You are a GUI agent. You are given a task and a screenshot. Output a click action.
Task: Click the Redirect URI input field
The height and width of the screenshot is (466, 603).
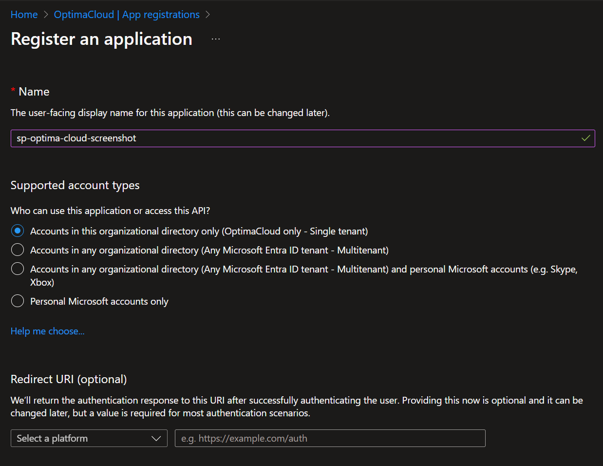(x=330, y=438)
